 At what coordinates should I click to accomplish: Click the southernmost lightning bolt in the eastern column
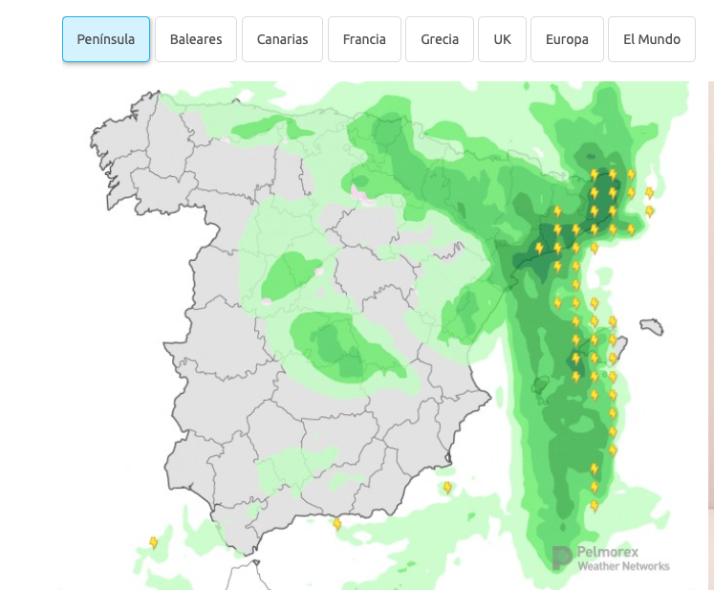[x=594, y=506]
